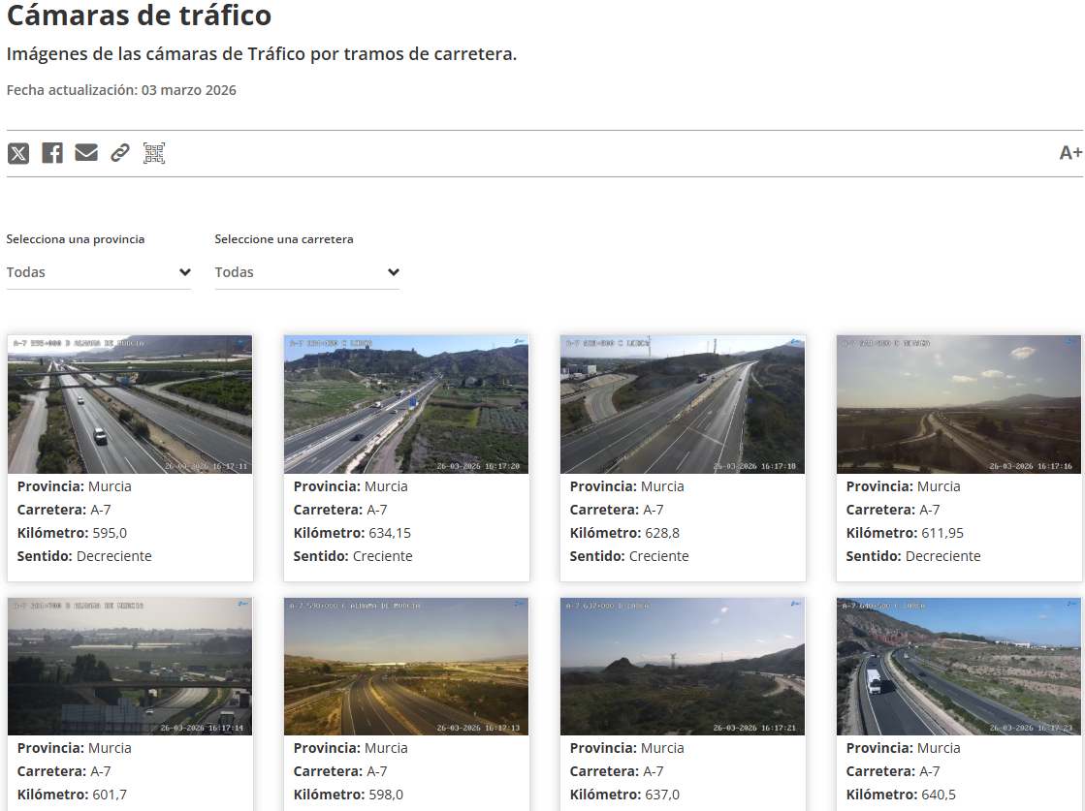1085x811 pixels.
Task: Click chevron arrow of province selector
Action: point(185,272)
